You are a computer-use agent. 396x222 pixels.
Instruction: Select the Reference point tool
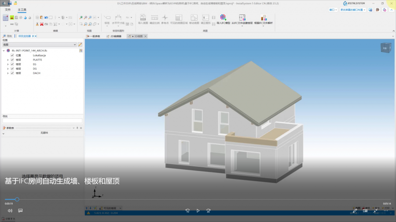[165, 19]
